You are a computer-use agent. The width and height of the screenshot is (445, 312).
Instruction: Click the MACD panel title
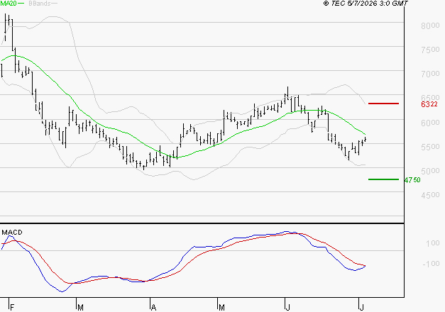pos(12,233)
